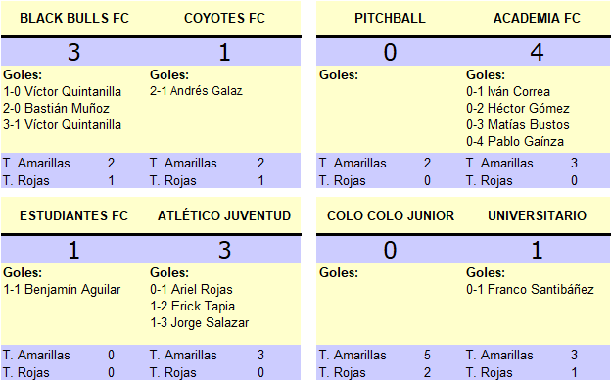Select the goal entry 2-0 Bastián Muñoz

click(x=56, y=108)
